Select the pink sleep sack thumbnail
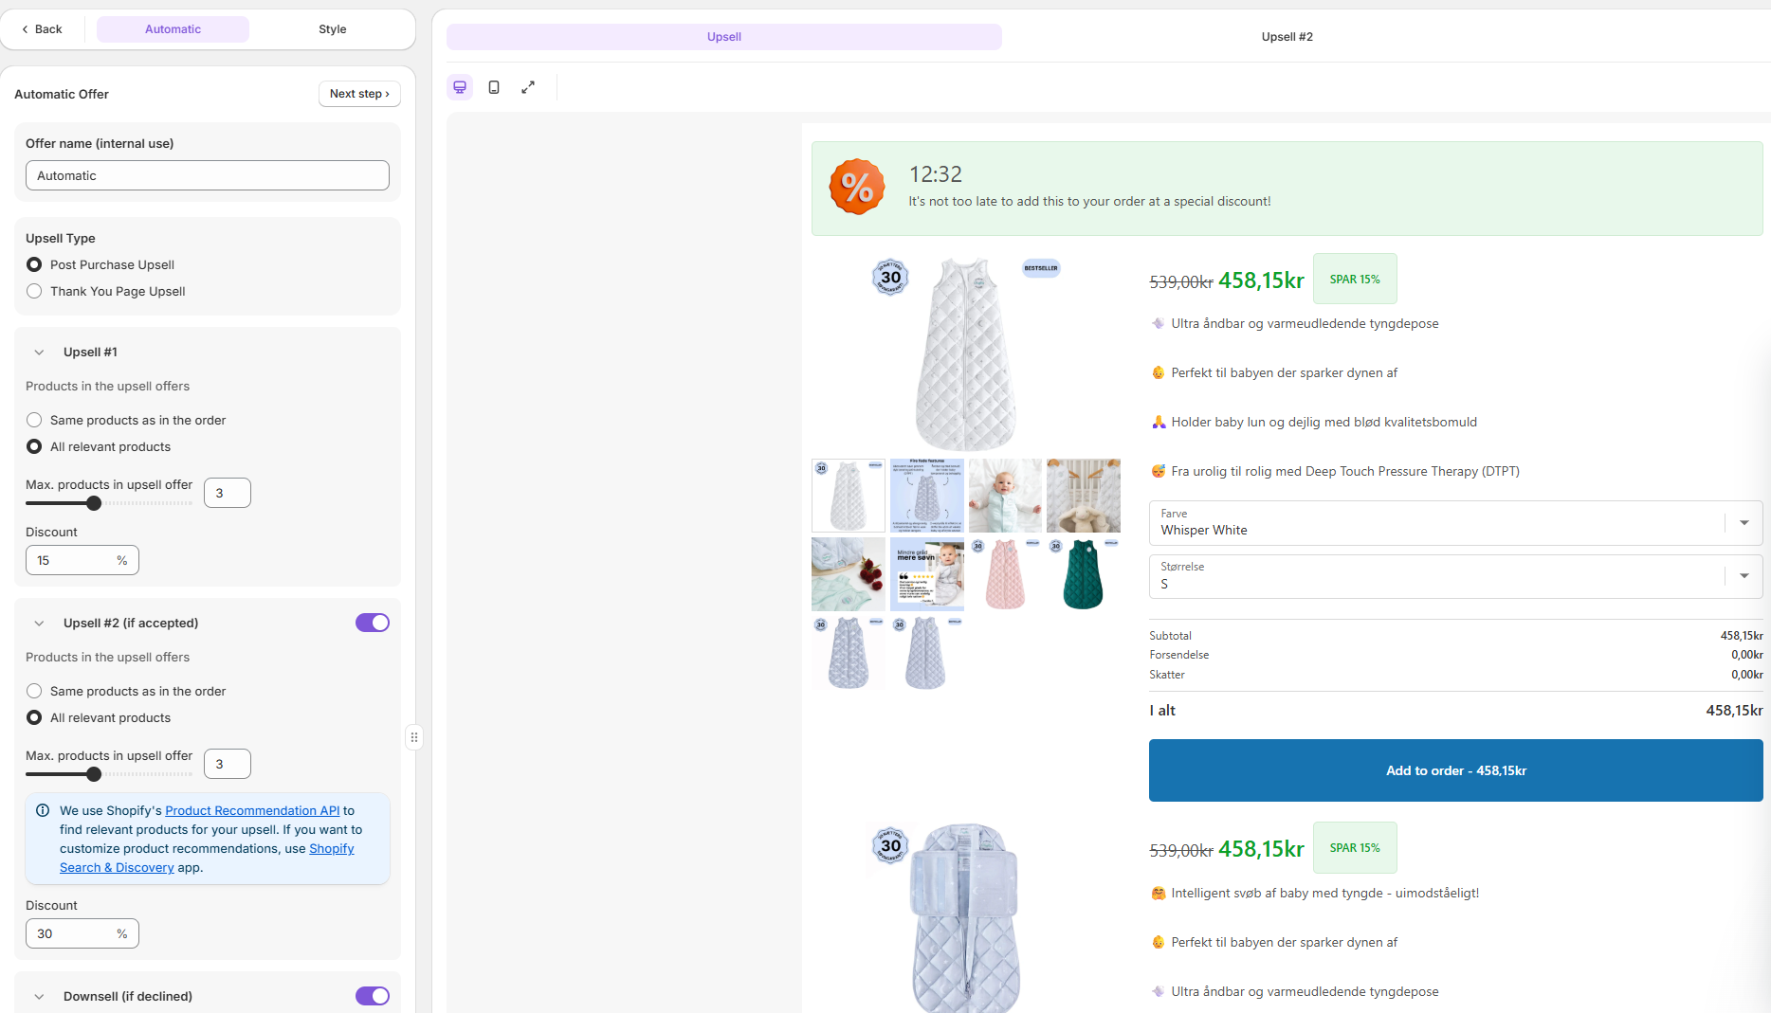The height and width of the screenshot is (1013, 1771). [x=1005, y=574]
